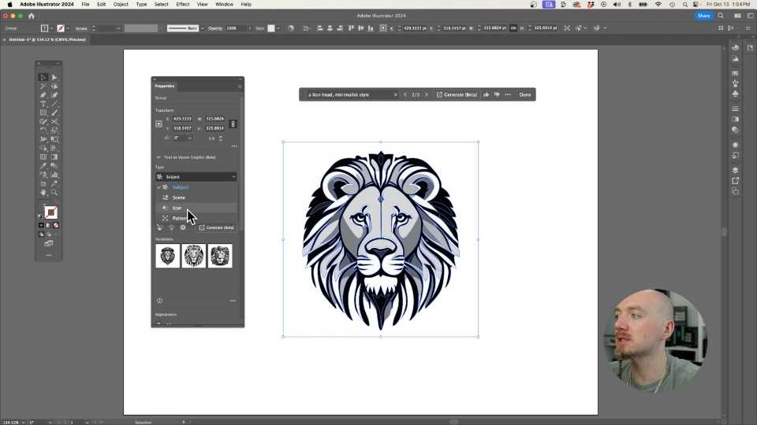Open the brush definition Basic dropdown
757x425 pixels.
(202, 28)
